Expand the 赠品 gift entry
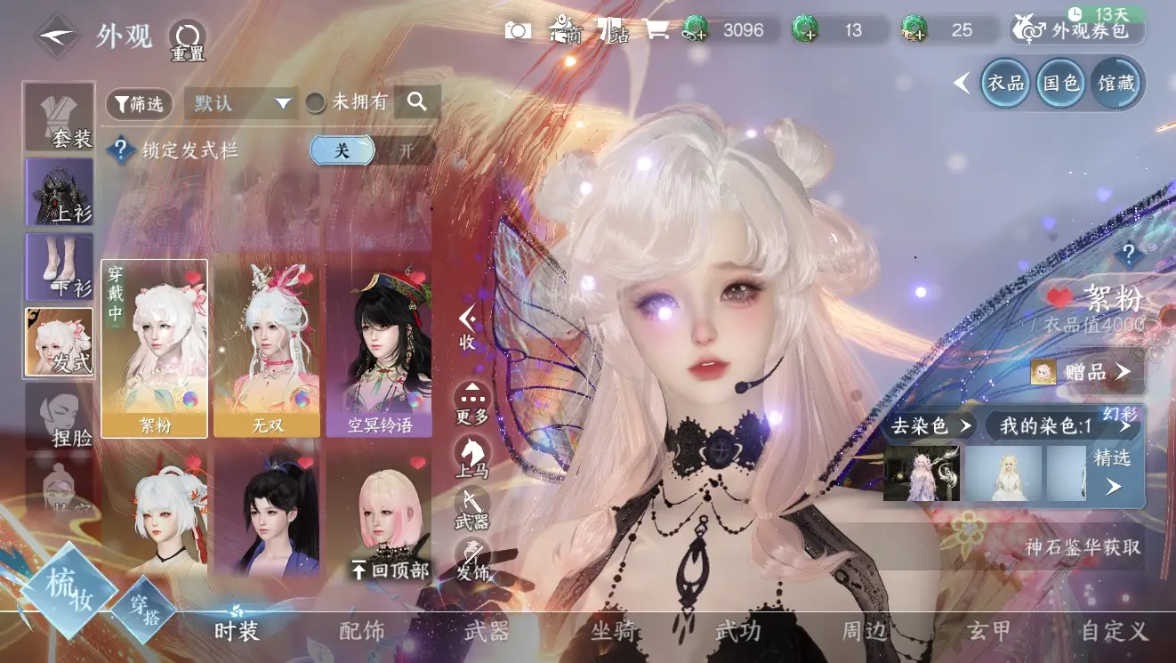 [x=1086, y=371]
